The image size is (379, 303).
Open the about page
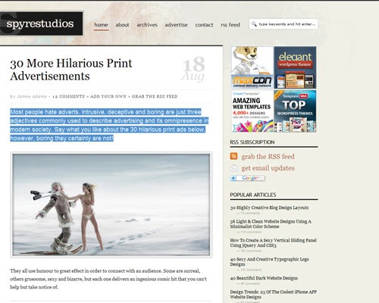[122, 25]
